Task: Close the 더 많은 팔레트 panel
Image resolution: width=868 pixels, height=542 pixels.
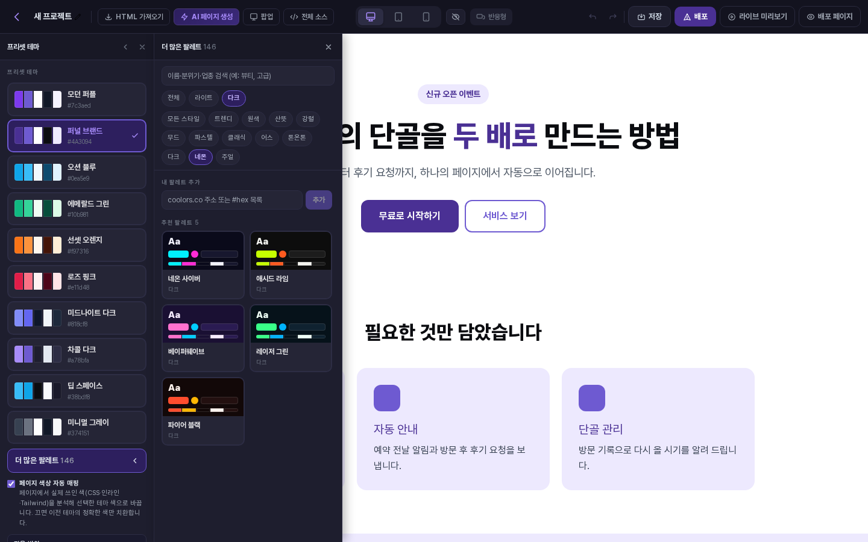Action: click(329, 47)
